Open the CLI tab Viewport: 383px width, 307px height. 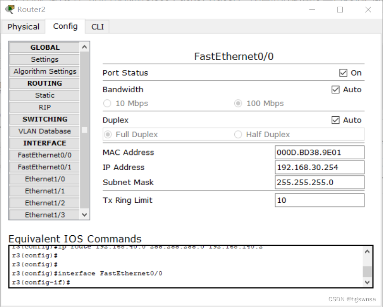coord(98,27)
